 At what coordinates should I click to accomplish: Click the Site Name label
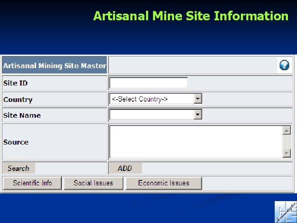click(x=22, y=115)
